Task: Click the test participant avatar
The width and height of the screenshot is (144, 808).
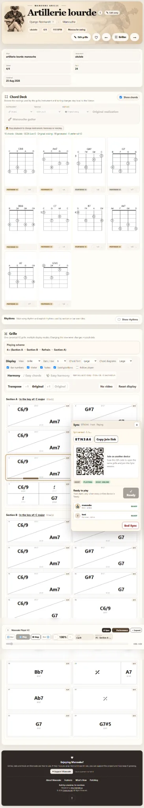Action: (78, 516)
